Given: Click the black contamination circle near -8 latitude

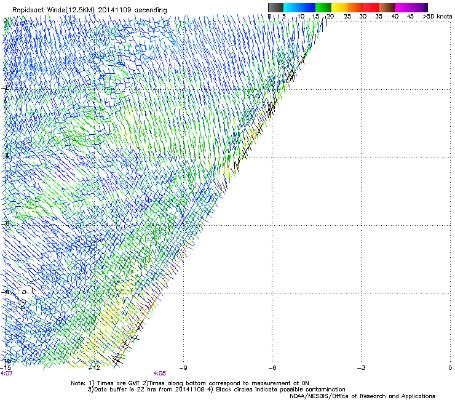Looking at the screenshot, I should (x=25, y=292).
